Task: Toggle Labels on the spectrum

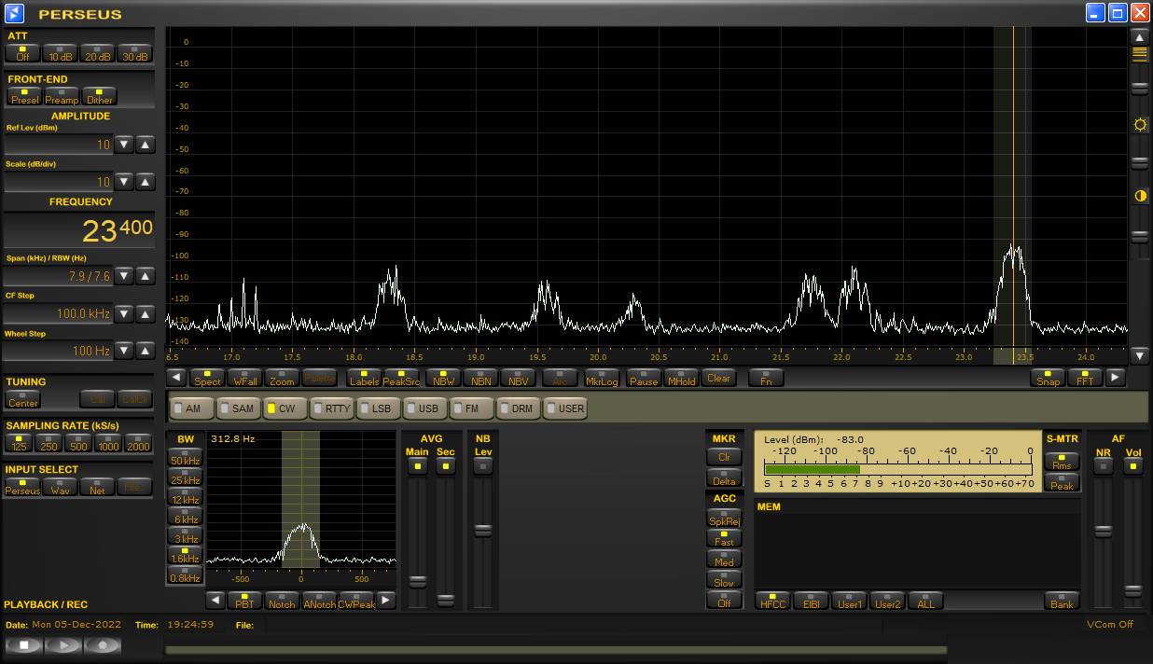Action: click(364, 378)
